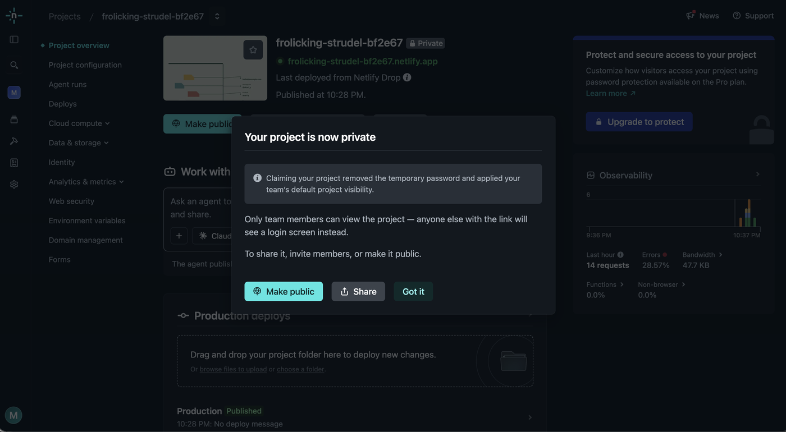Open Bandwidth details chevron
Image resolution: width=786 pixels, height=432 pixels.
pos(720,255)
